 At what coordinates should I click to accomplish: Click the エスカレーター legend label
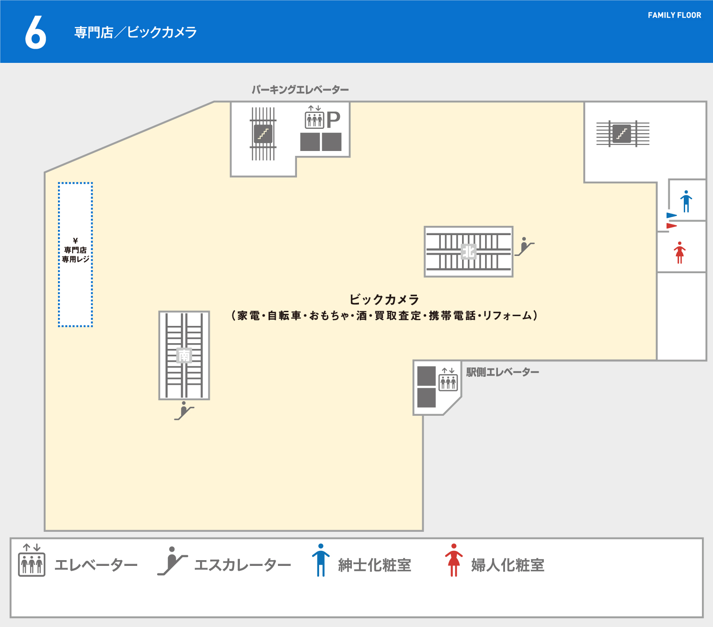(243, 565)
